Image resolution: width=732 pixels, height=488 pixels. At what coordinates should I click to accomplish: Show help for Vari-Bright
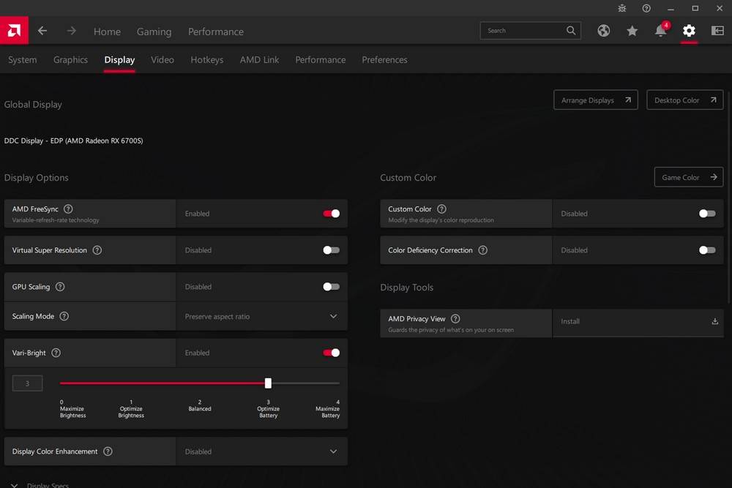coord(56,353)
